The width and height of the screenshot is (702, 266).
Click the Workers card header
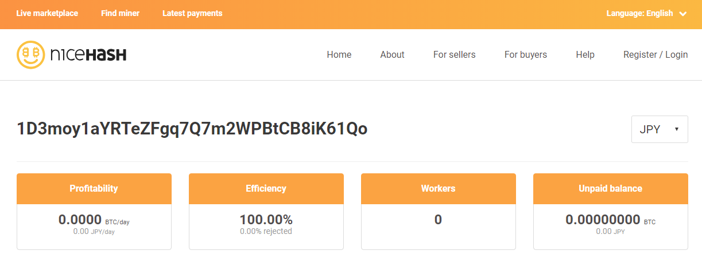click(438, 188)
